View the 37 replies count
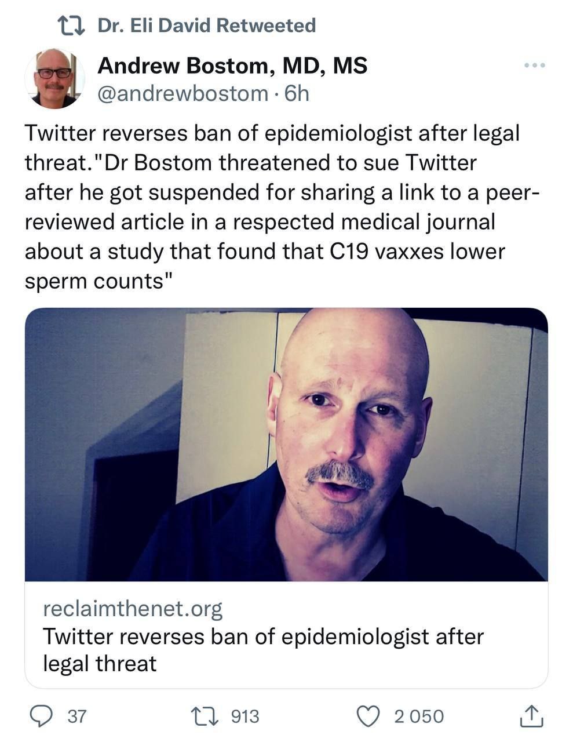573x742 pixels. (x=77, y=716)
